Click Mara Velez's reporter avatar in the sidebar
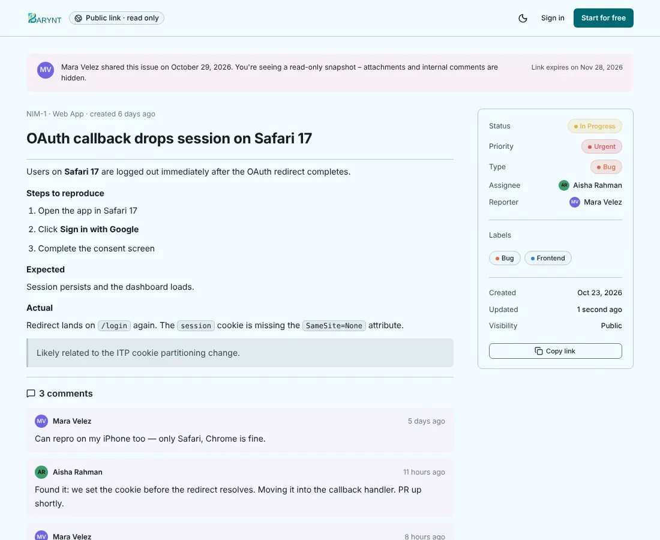 (x=575, y=202)
